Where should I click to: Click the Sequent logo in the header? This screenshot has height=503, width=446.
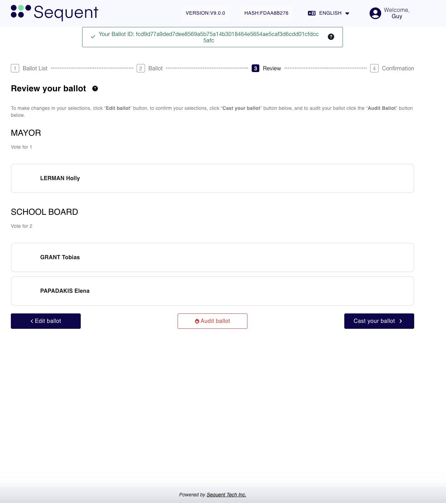click(55, 13)
